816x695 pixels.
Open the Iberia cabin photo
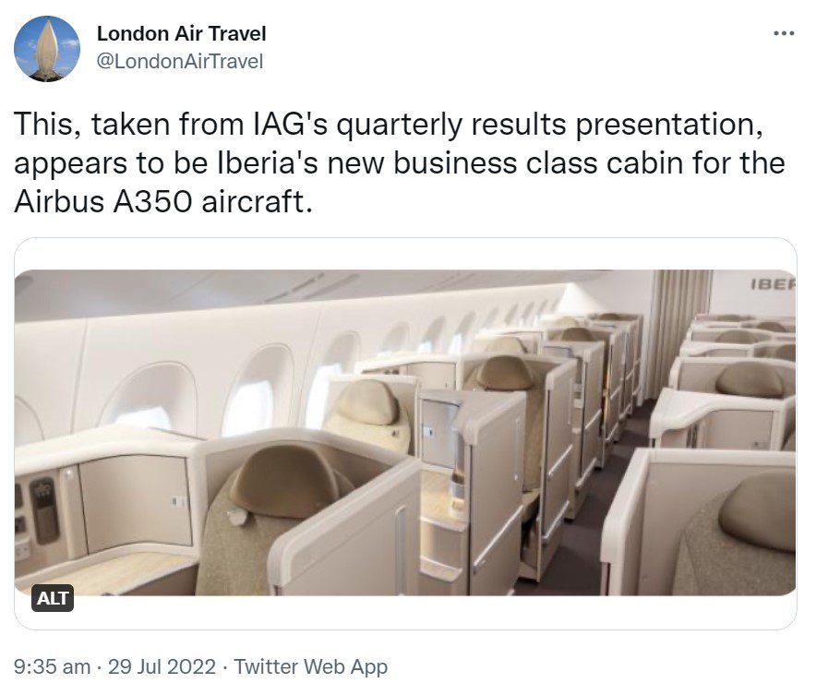tap(405, 432)
